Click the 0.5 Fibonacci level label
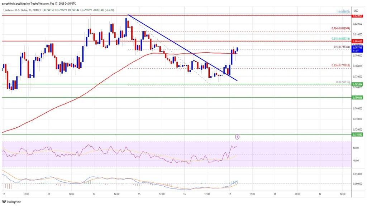This screenshot has width=367, height=206. 342,47
